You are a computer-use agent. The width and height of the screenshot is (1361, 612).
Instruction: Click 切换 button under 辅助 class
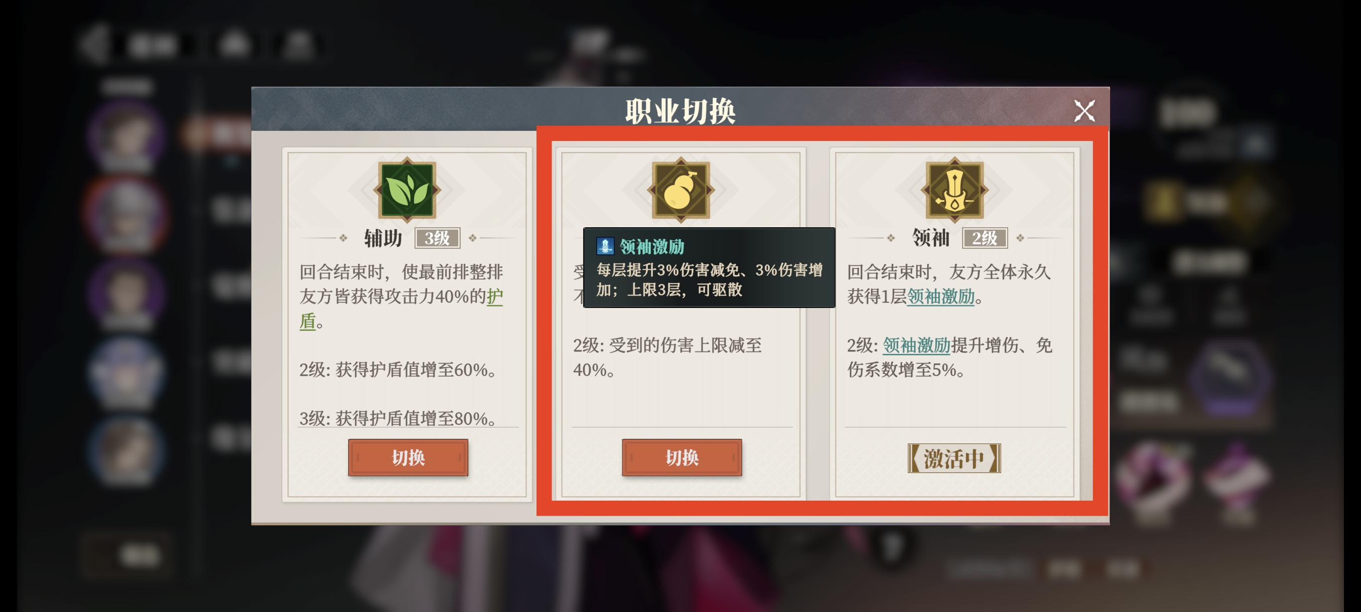tap(408, 457)
